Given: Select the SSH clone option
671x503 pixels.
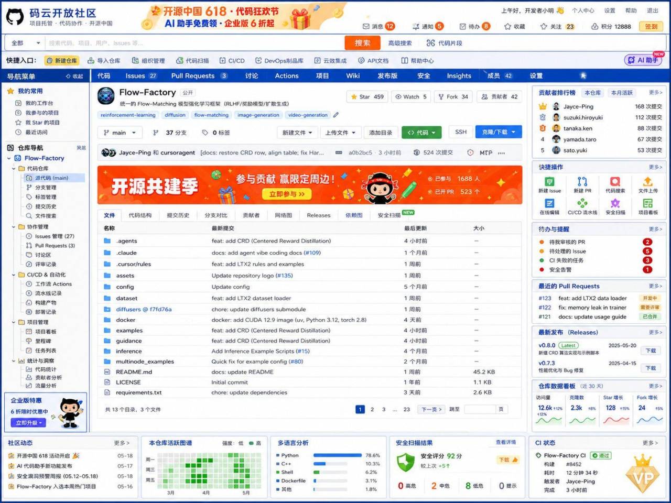Looking at the screenshot, I should (461, 132).
